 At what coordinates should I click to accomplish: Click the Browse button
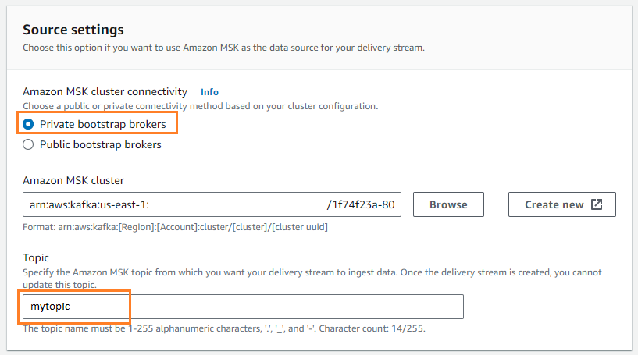448,204
